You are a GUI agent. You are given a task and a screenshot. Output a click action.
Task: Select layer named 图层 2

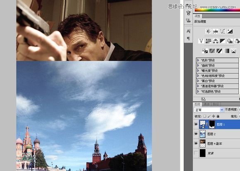tap(211, 134)
